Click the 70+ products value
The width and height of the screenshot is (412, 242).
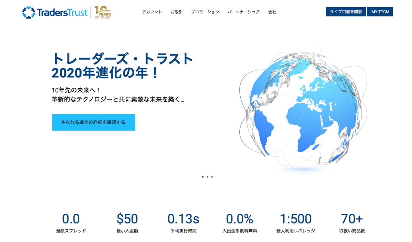click(352, 219)
